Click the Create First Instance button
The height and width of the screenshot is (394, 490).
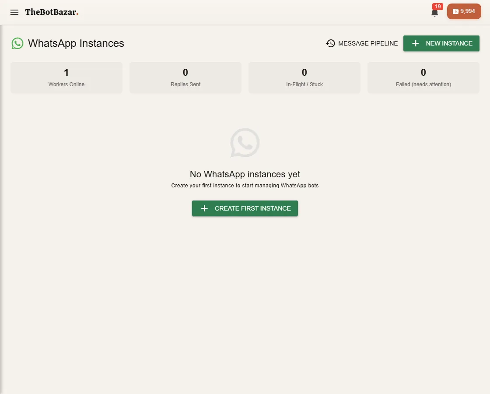[x=245, y=208]
